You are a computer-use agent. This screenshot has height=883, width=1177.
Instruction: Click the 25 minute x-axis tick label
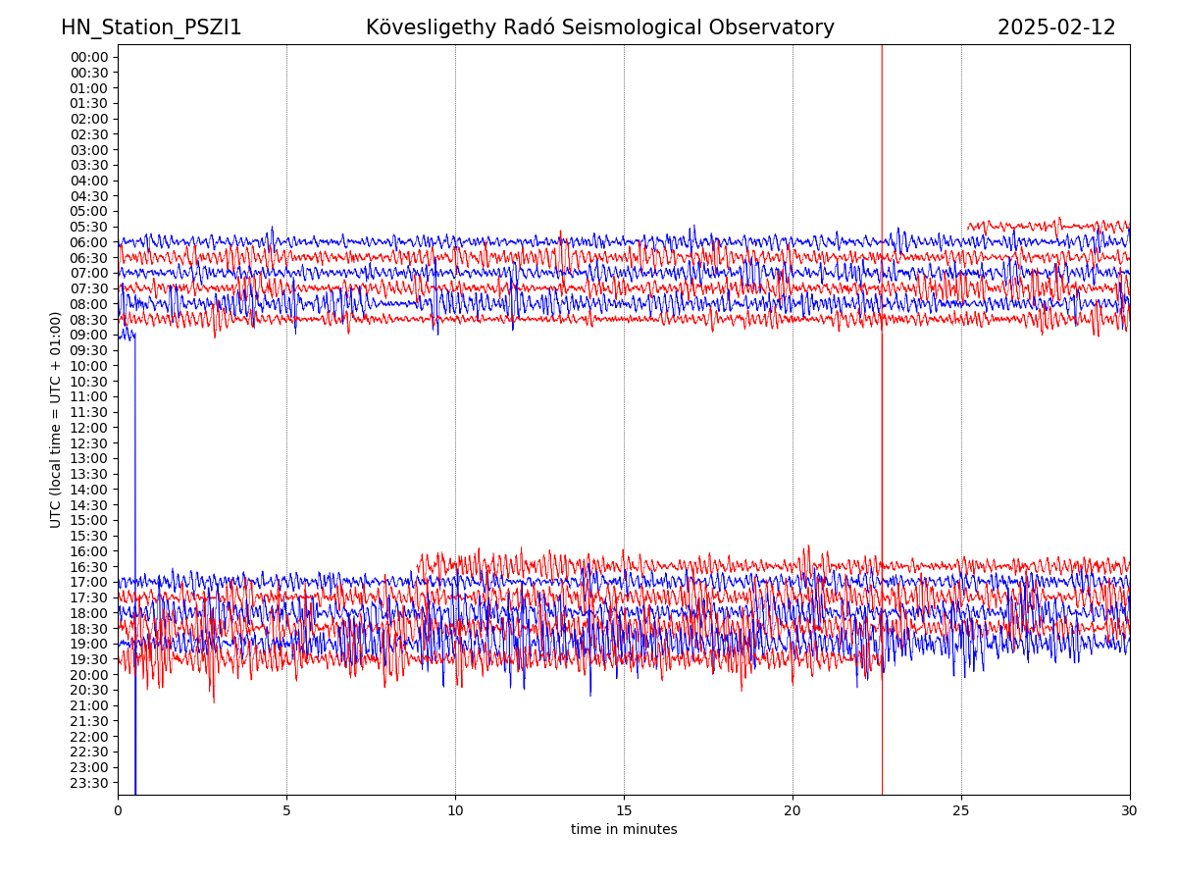click(x=961, y=811)
